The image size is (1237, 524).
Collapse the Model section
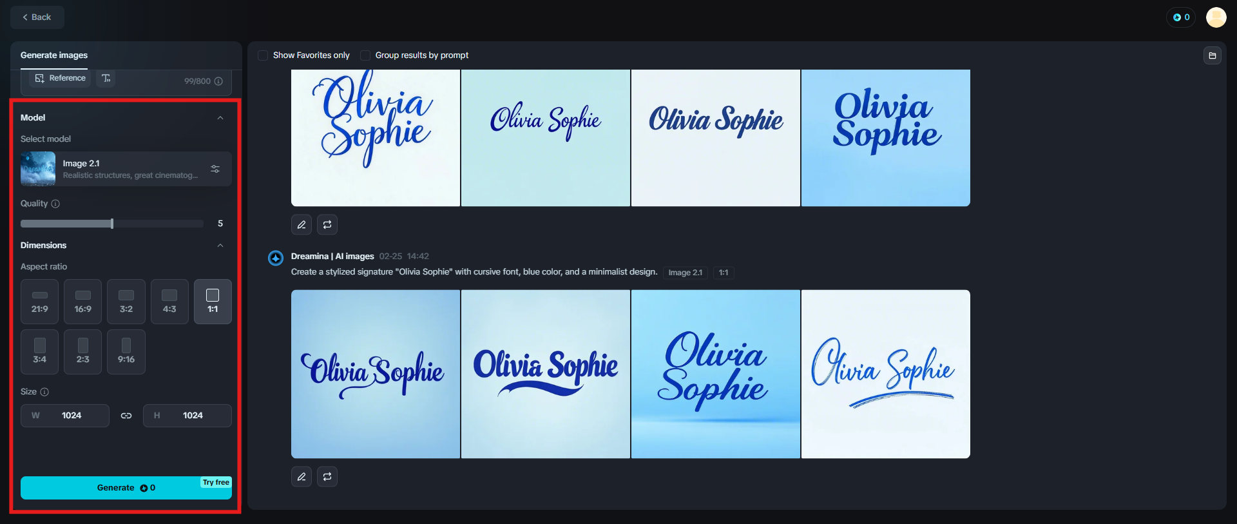pyautogui.click(x=220, y=118)
